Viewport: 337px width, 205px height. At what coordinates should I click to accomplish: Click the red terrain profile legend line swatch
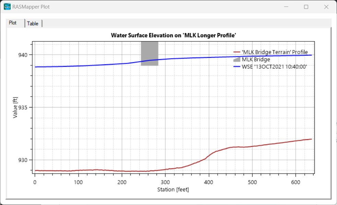pos(237,52)
